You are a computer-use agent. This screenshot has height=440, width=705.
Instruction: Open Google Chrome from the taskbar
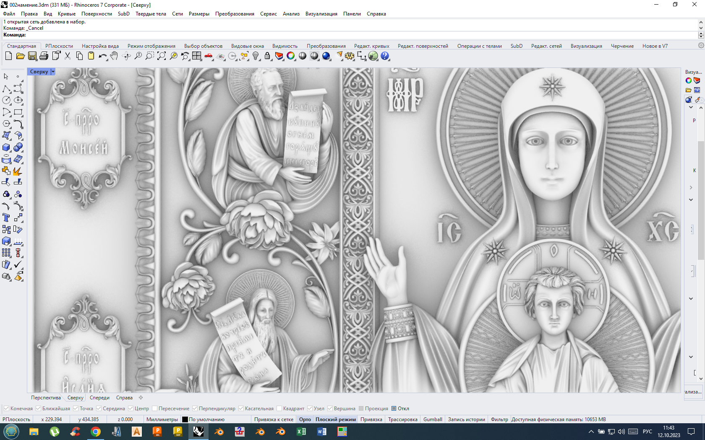click(x=96, y=432)
